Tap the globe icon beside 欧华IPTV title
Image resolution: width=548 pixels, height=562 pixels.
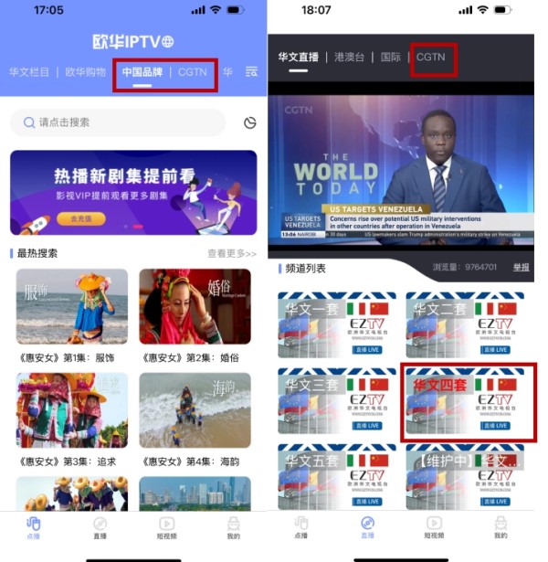167,42
